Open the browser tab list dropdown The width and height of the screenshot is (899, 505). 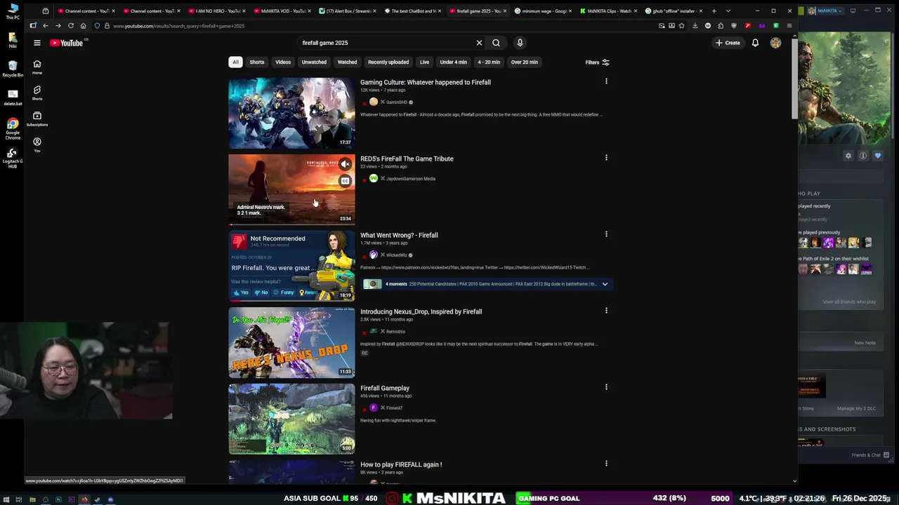click(x=728, y=11)
